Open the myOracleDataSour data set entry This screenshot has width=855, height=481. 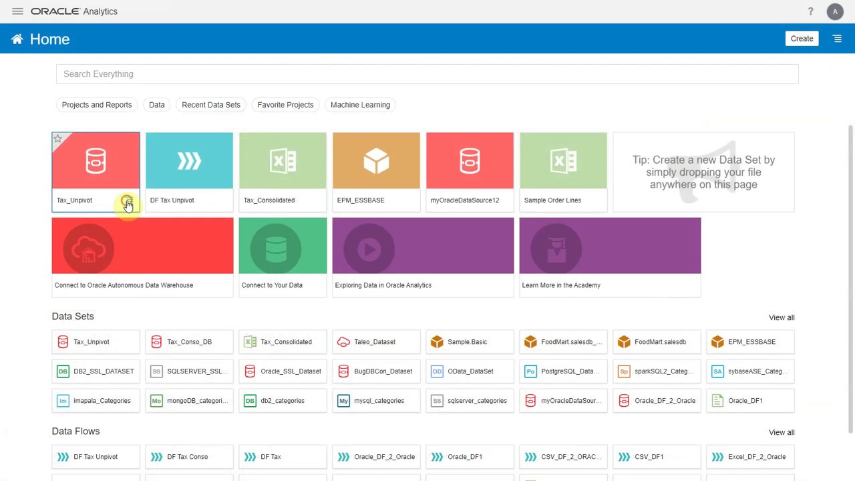[x=563, y=401]
